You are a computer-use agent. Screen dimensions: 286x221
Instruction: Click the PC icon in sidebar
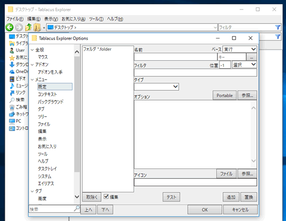click(12, 121)
